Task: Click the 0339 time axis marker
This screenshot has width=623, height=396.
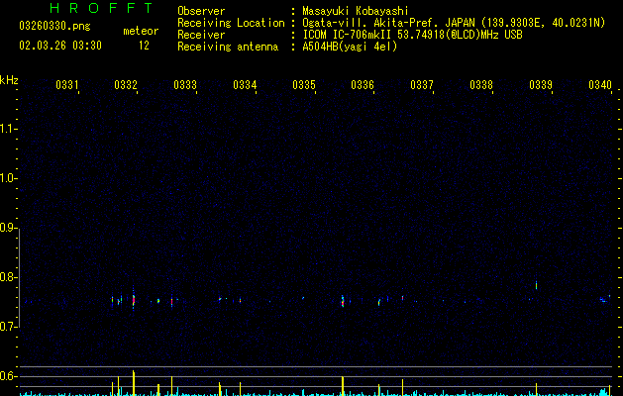Action: tap(541, 85)
